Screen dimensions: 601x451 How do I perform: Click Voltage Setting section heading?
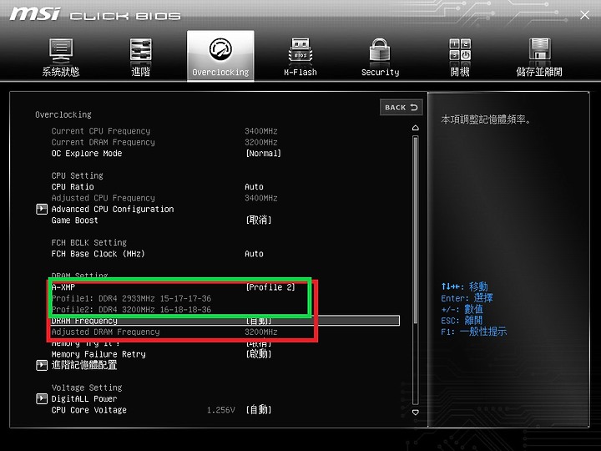[87, 388]
